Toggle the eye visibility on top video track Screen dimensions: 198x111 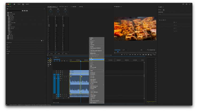[63, 71]
